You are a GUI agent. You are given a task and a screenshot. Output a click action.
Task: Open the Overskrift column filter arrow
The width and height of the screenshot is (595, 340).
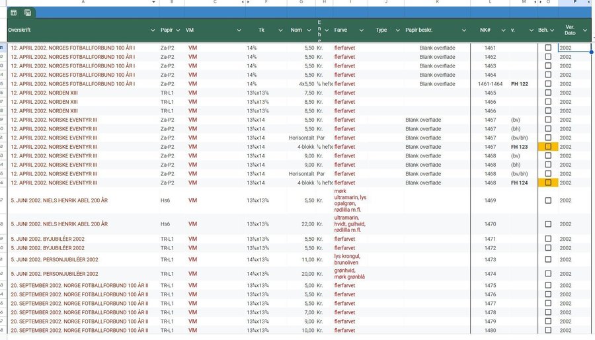[x=153, y=30]
